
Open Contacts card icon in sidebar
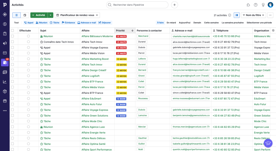pos(5,72)
